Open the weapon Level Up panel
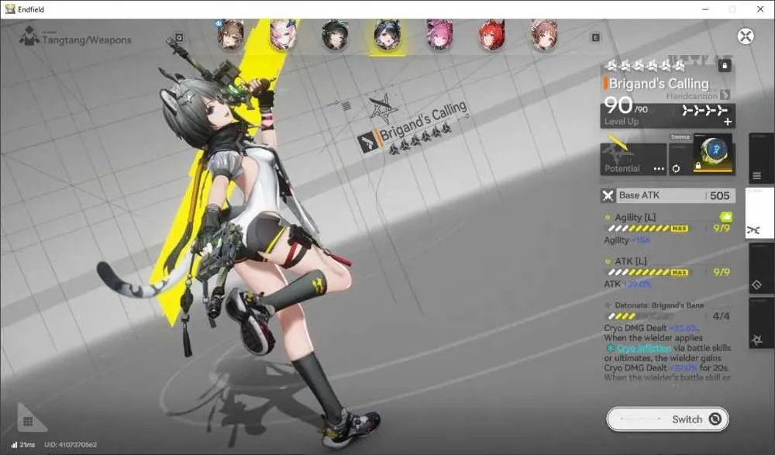Screen dimensions: 775x455 click(x=667, y=115)
